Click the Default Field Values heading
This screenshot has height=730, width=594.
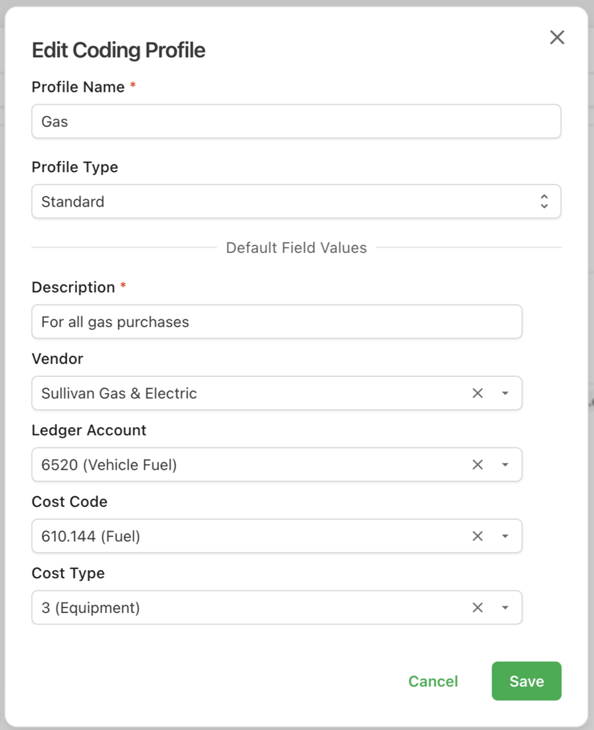296,247
